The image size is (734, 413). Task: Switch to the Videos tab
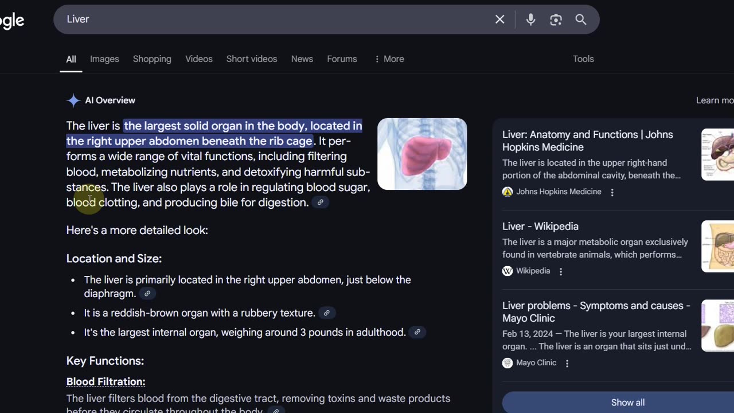click(199, 59)
